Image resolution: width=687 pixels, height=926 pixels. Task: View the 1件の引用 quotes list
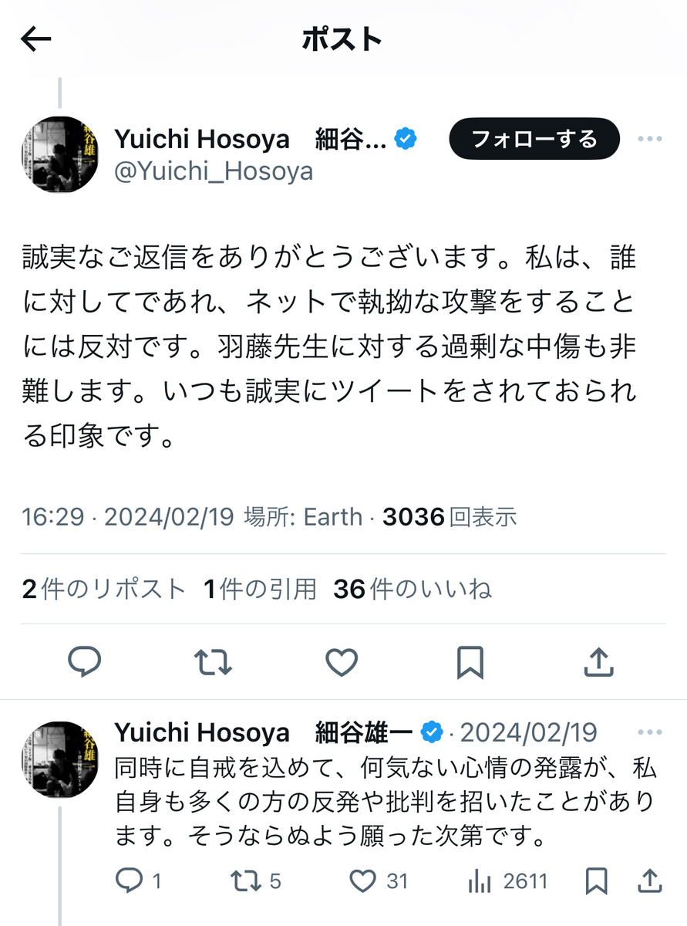(x=260, y=590)
